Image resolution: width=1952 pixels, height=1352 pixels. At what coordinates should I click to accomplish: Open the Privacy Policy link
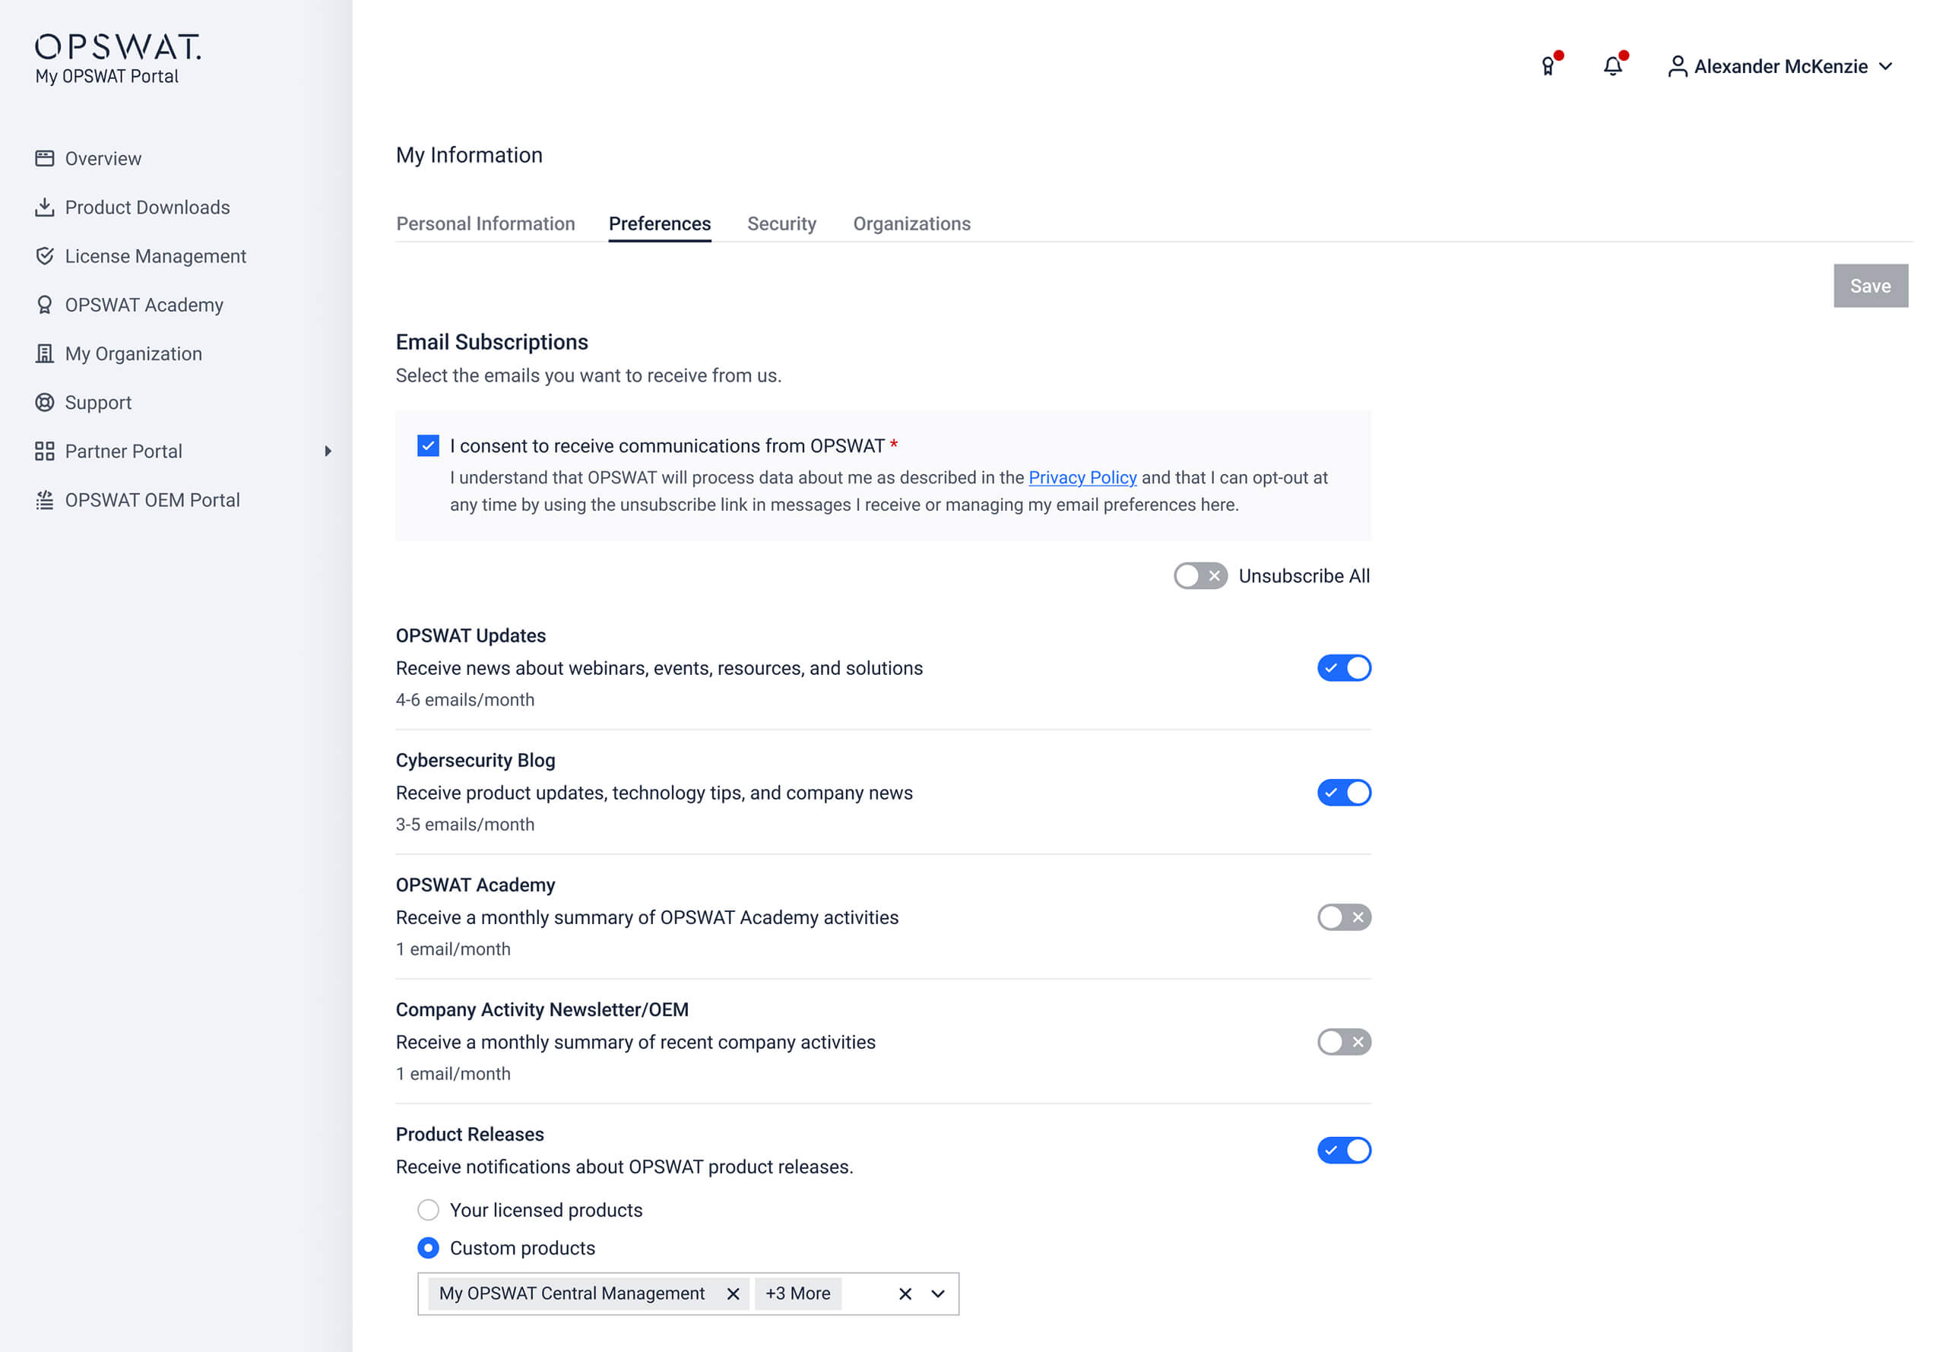[1082, 477]
